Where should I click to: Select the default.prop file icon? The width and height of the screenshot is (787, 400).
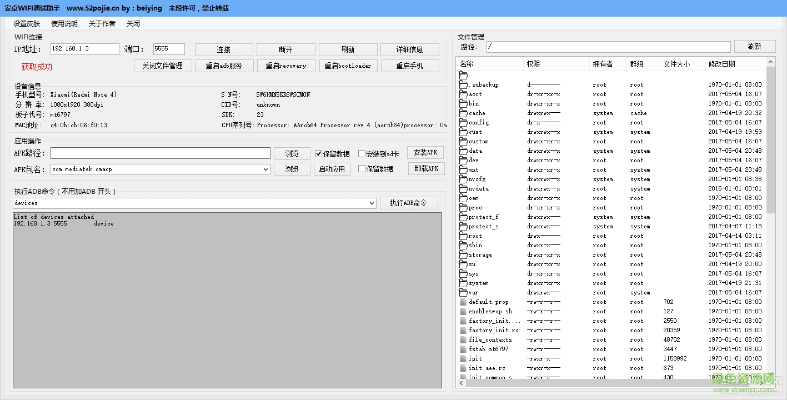[463, 302]
